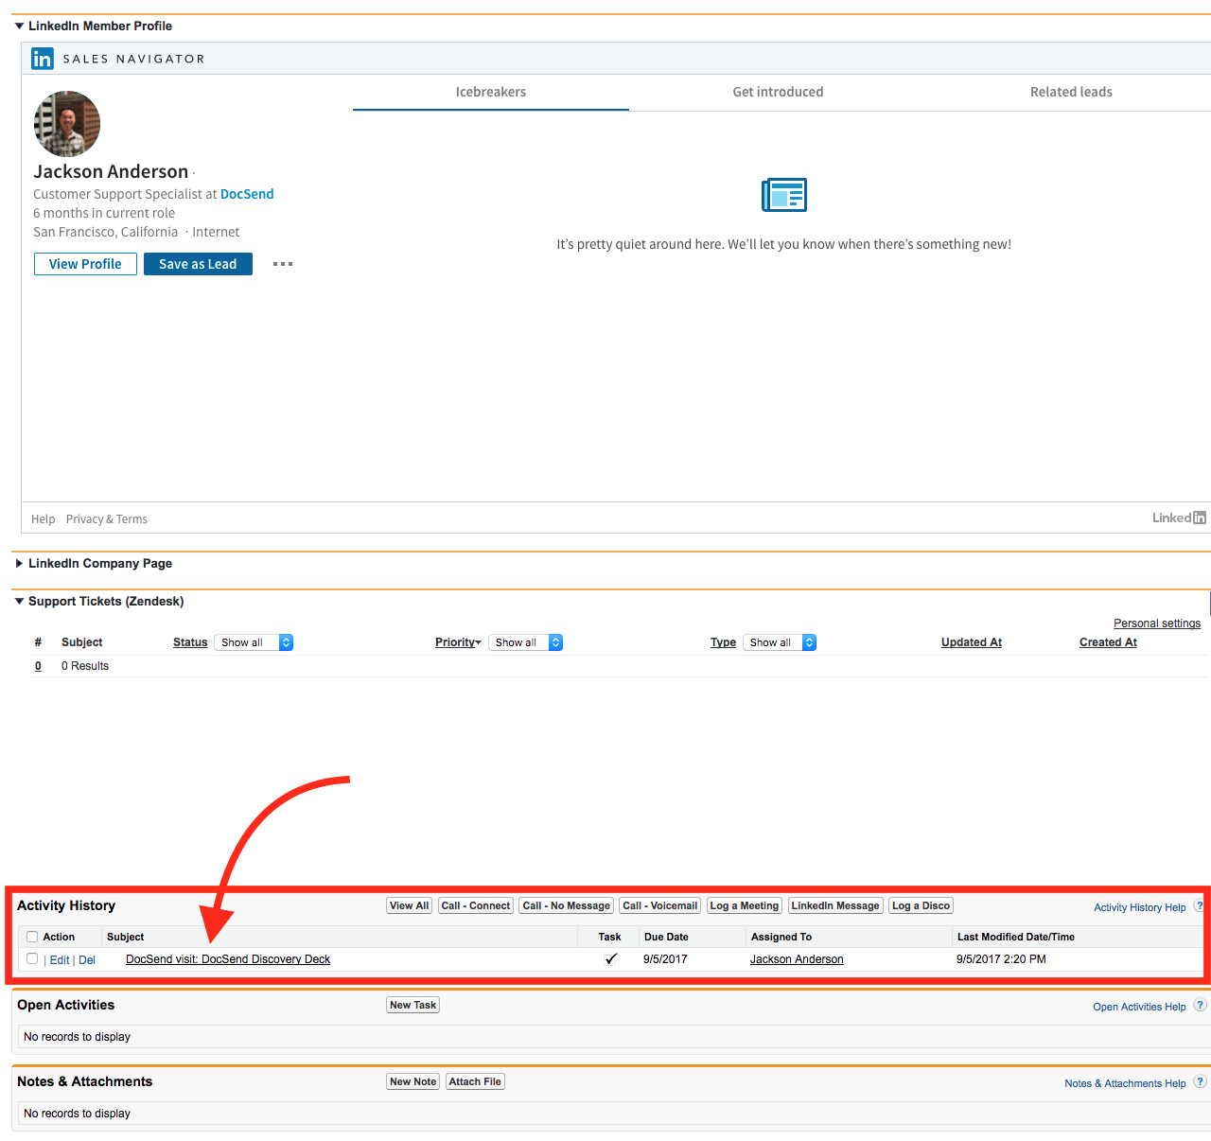This screenshot has height=1141, width=1211.
Task: Open the DocSend company link
Action: click(x=247, y=194)
